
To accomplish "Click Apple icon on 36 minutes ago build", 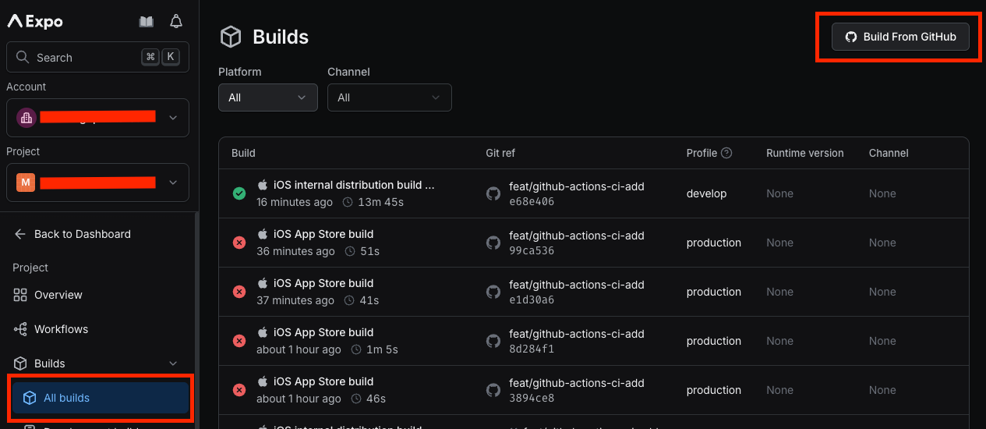I will pos(263,234).
